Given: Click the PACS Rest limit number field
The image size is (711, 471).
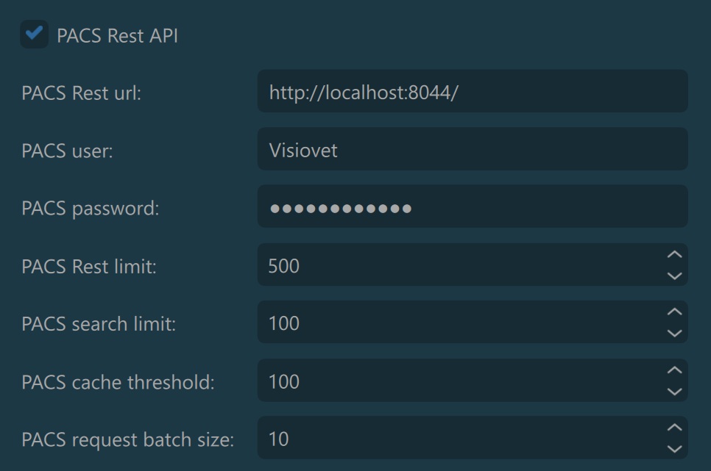Looking at the screenshot, I should pyautogui.click(x=456, y=265).
